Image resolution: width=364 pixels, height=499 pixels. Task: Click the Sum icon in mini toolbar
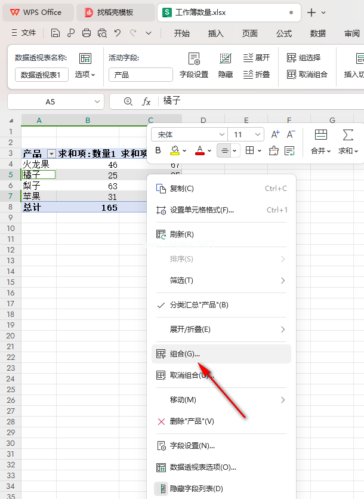pos(348,142)
